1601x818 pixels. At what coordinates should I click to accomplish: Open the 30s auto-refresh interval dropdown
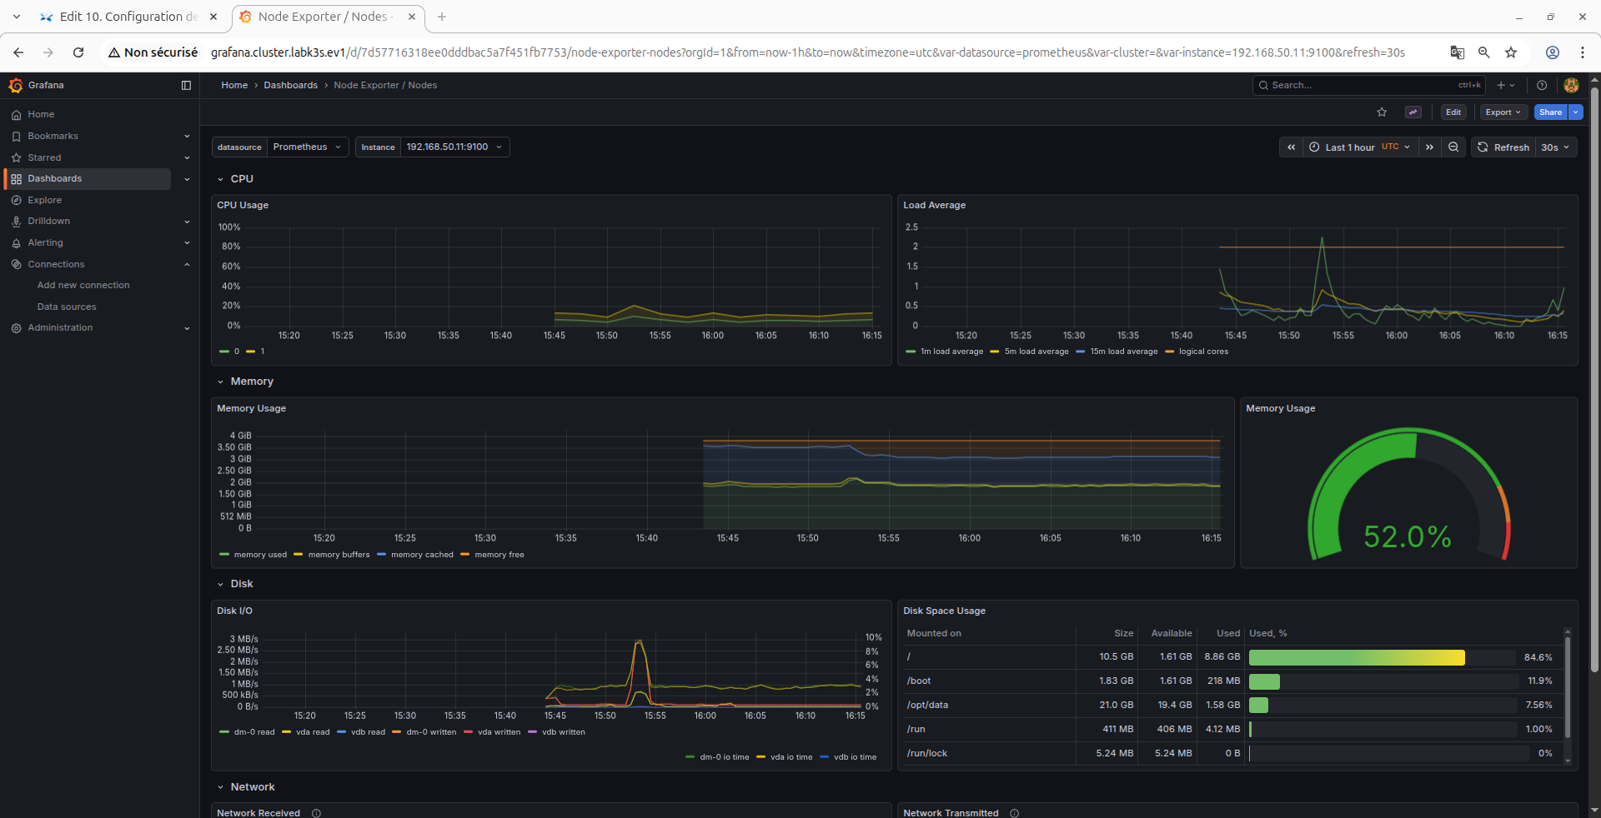point(1556,147)
